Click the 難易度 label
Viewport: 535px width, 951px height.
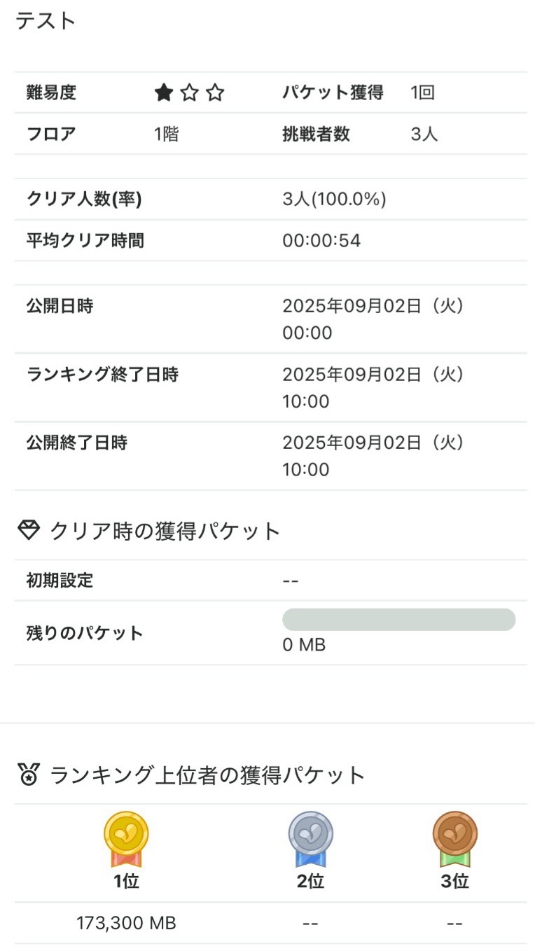pos(51,92)
